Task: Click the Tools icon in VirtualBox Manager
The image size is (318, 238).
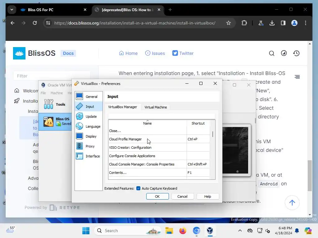Action: pos(49,104)
